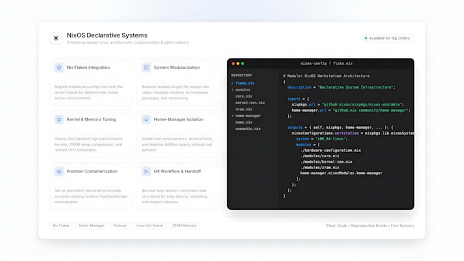This screenshot has width=464, height=261.
Task: Click the outputs line in code
Action: click(340, 127)
